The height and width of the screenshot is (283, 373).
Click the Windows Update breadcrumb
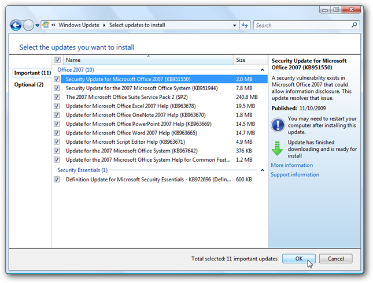(79, 25)
